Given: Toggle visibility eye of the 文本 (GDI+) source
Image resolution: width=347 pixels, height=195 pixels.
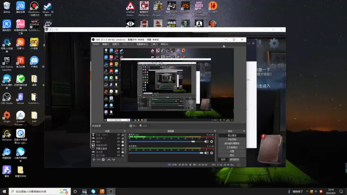Looking at the screenshot, I should pyautogui.click(x=118, y=135).
